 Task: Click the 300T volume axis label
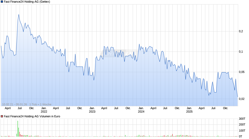pos(242,119)
